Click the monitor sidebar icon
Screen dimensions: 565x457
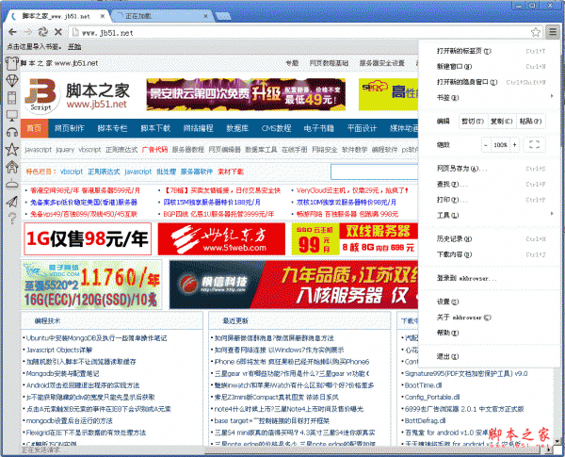12,115
